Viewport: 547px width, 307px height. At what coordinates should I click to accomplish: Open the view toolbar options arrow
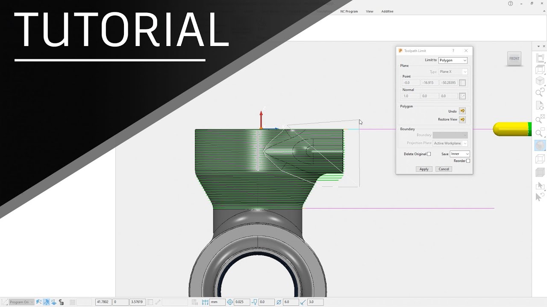(538, 46)
